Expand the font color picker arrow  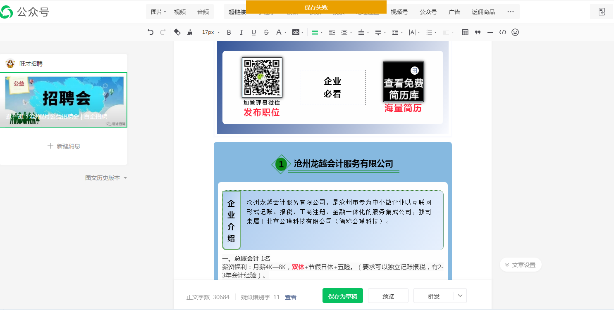coord(285,32)
